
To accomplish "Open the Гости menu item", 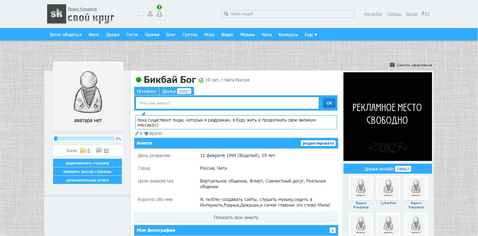I will click(132, 35).
